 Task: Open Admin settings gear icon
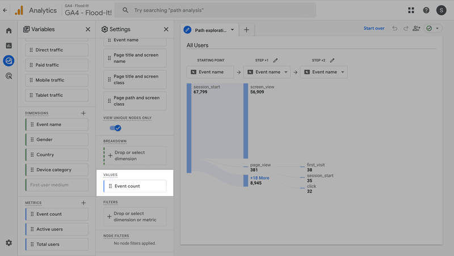(9, 243)
